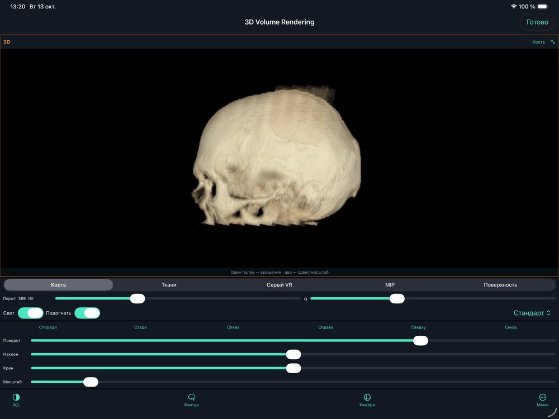Set view to Снизу bottom
This screenshot has width=559, height=419.
click(511, 327)
